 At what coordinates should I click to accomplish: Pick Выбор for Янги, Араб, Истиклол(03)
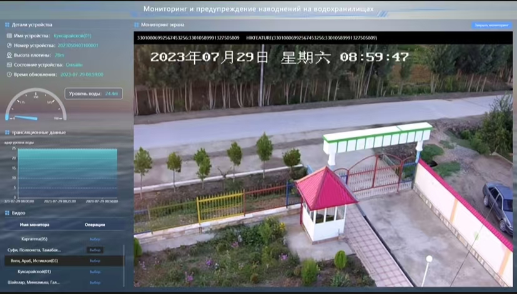[x=95, y=261]
